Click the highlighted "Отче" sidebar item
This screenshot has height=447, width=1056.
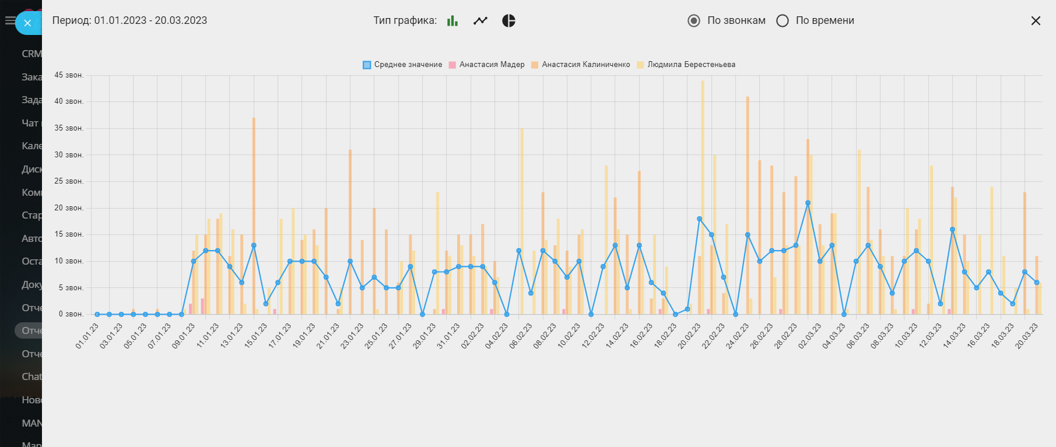(31, 330)
